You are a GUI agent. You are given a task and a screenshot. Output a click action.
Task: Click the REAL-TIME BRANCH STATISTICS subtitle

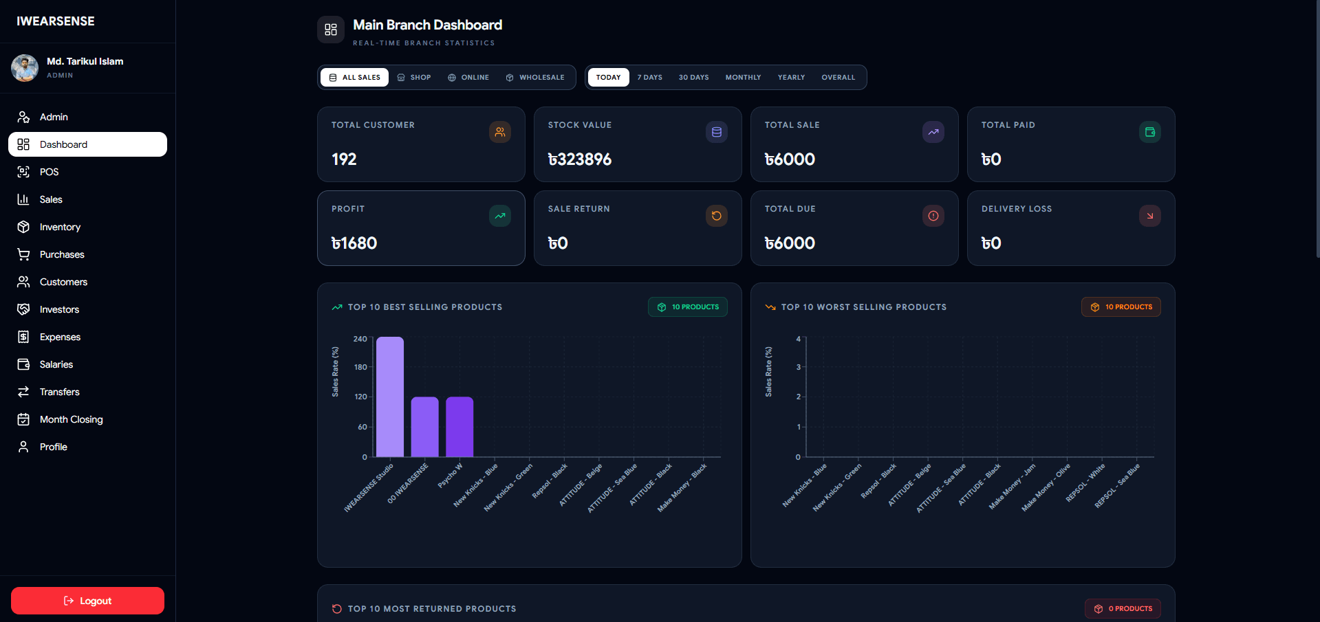pos(424,43)
